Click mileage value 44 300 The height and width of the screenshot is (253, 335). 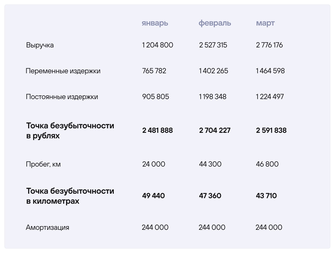[210, 164]
